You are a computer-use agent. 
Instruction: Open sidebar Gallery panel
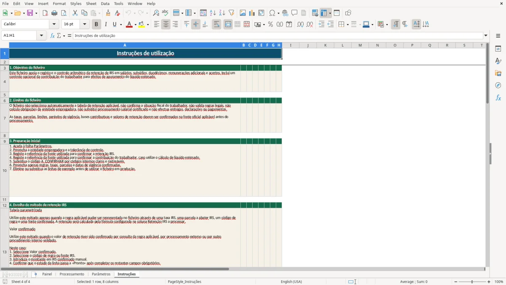click(498, 73)
